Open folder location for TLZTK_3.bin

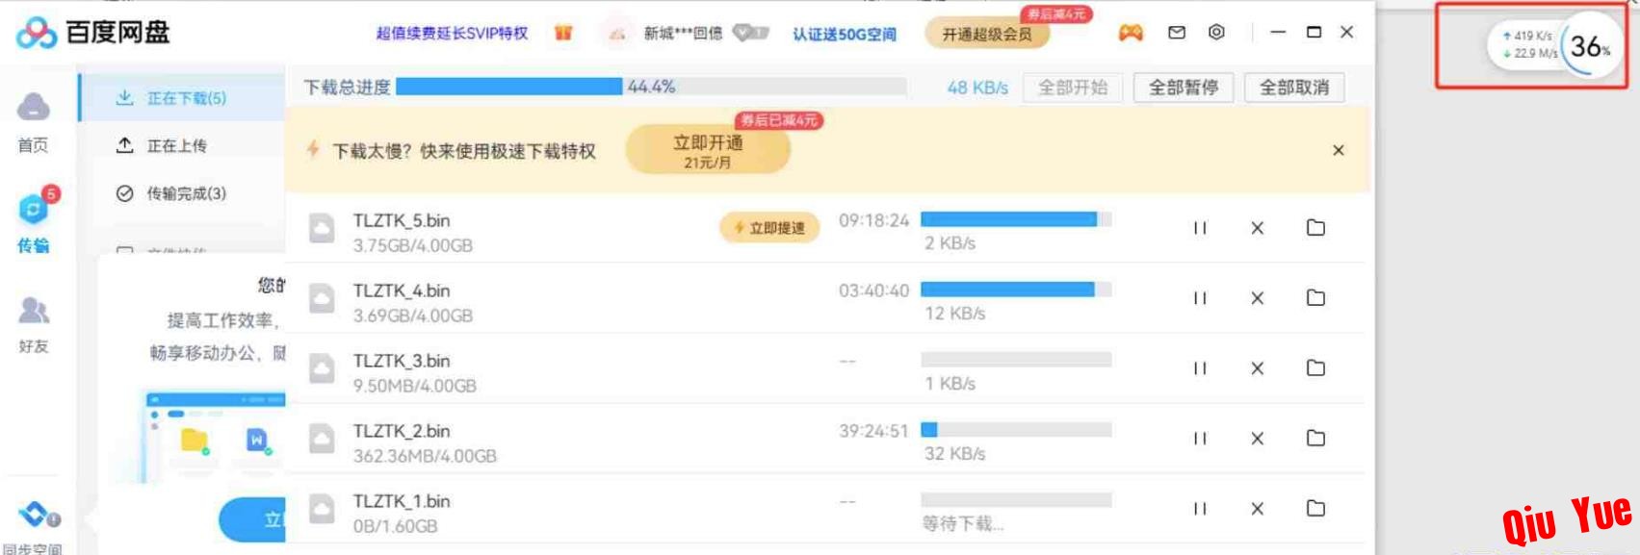click(x=1315, y=367)
